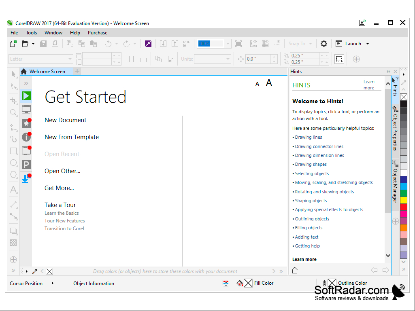Select Landscape page orientation

(143, 60)
